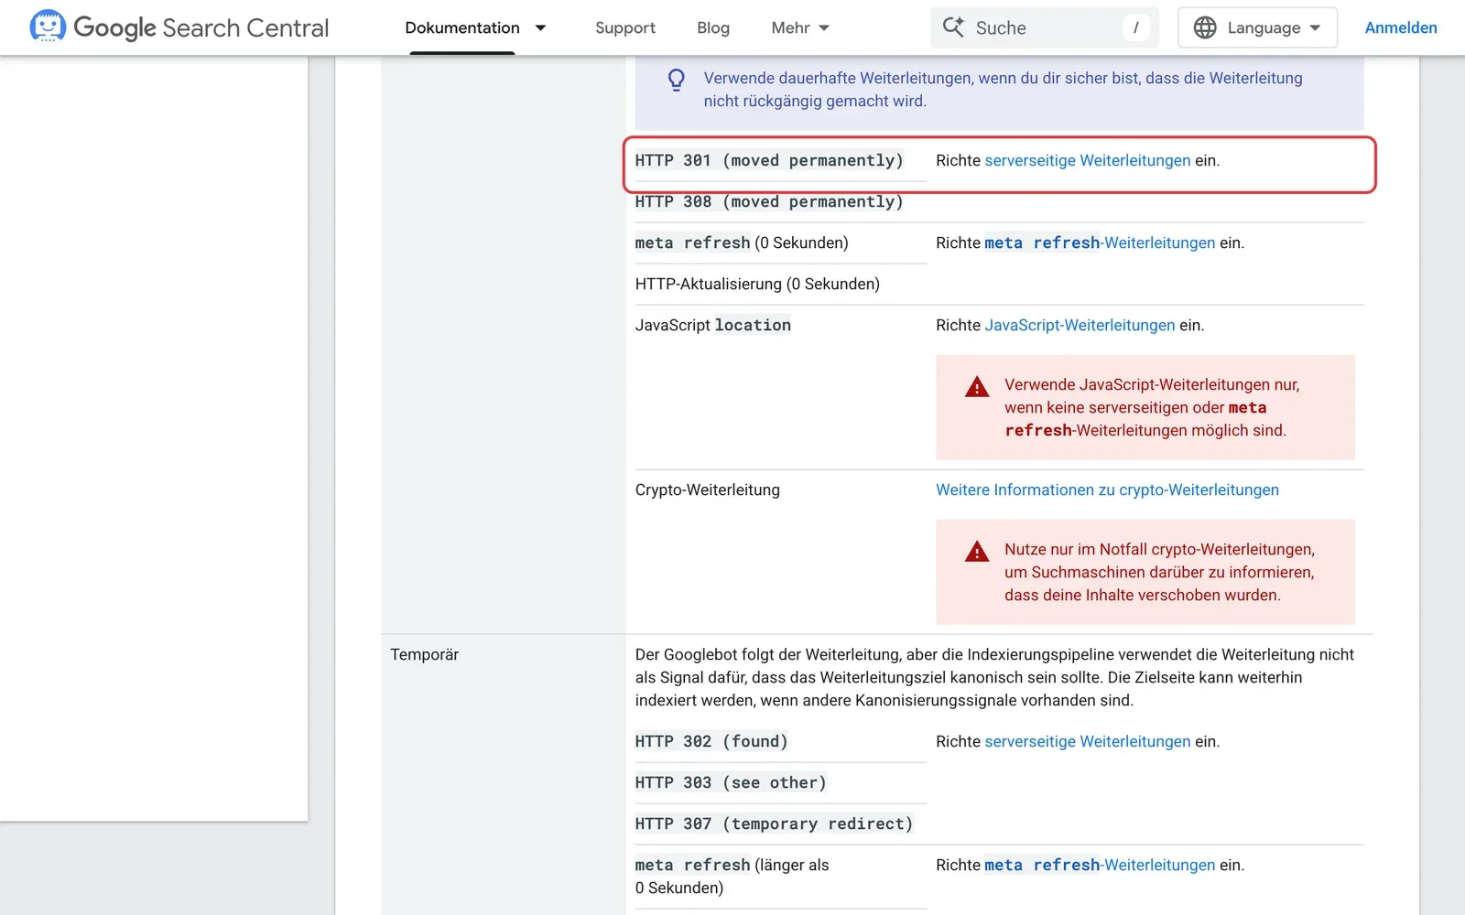This screenshot has height=915, width=1465.
Task: Click the globe icon in Language button
Action: coord(1205,27)
